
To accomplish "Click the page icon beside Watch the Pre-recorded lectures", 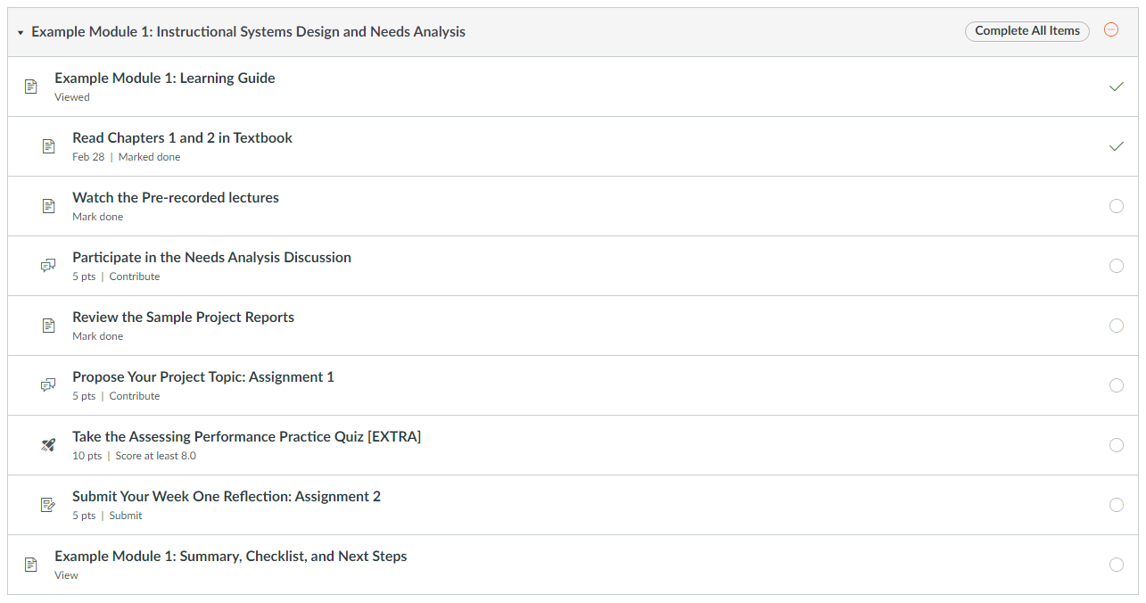I will click(x=48, y=205).
